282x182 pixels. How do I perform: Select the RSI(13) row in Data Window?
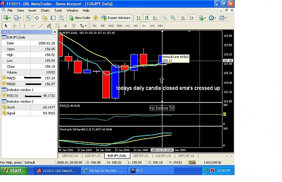tap(29, 96)
